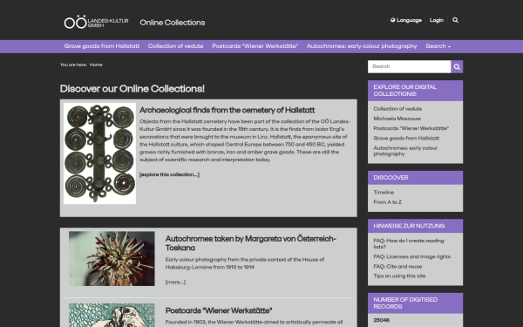The width and height of the screenshot is (523, 327).
Task: Open the Wiener Werkstätte postcard thumbnail
Action: (112, 316)
